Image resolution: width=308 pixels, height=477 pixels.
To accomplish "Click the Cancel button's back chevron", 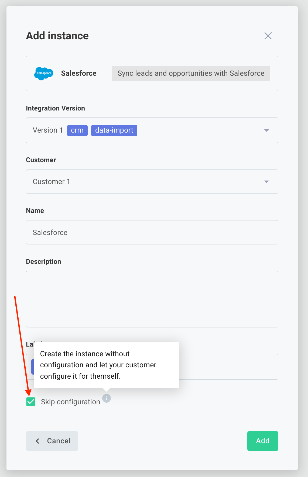I will pyautogui.click(x=37, y=441).
